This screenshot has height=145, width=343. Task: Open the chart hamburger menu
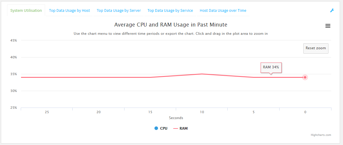point(328,26)
